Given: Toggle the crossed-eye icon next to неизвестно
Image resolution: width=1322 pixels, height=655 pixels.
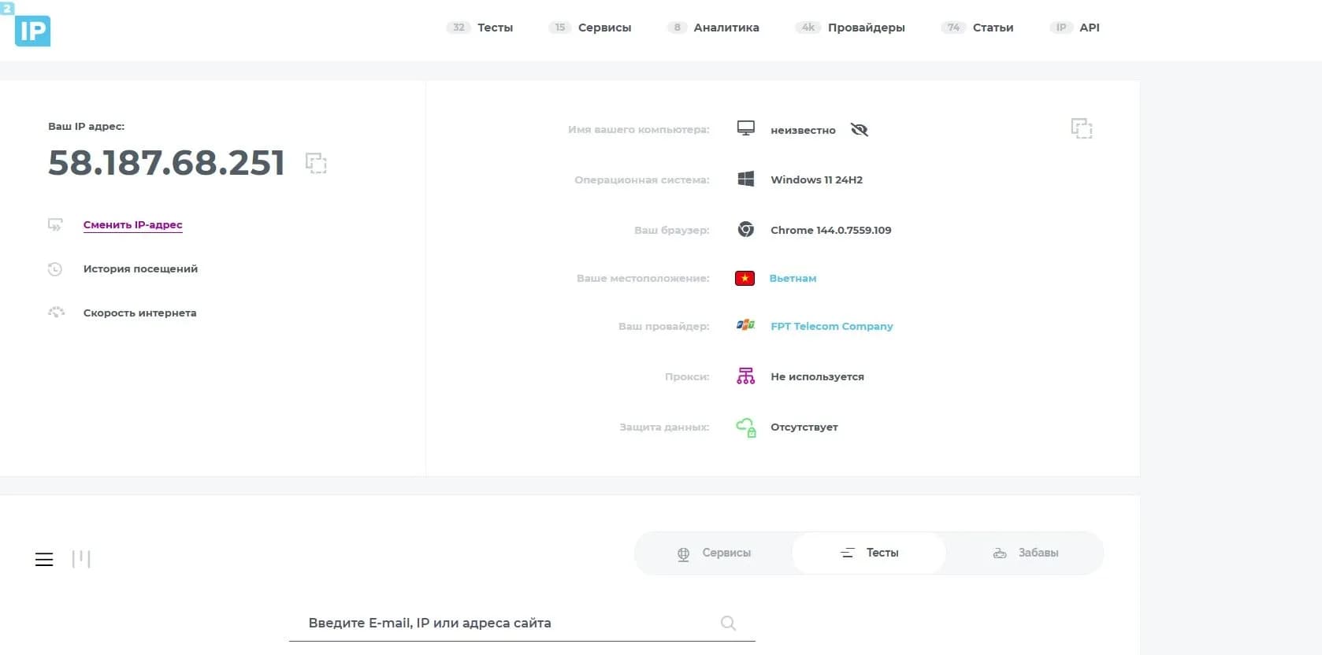Looking at the screenshot, I should click(x=860, y=130).
